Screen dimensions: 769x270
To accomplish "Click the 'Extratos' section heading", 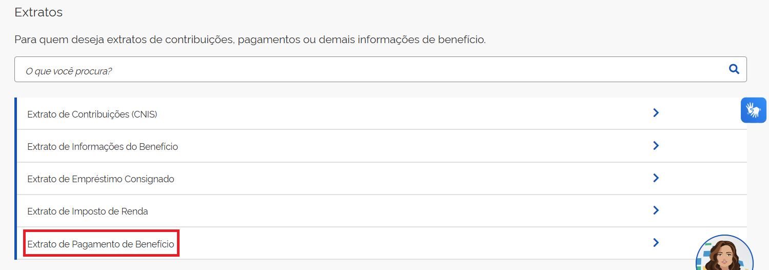I will click(x=38, y=12).
